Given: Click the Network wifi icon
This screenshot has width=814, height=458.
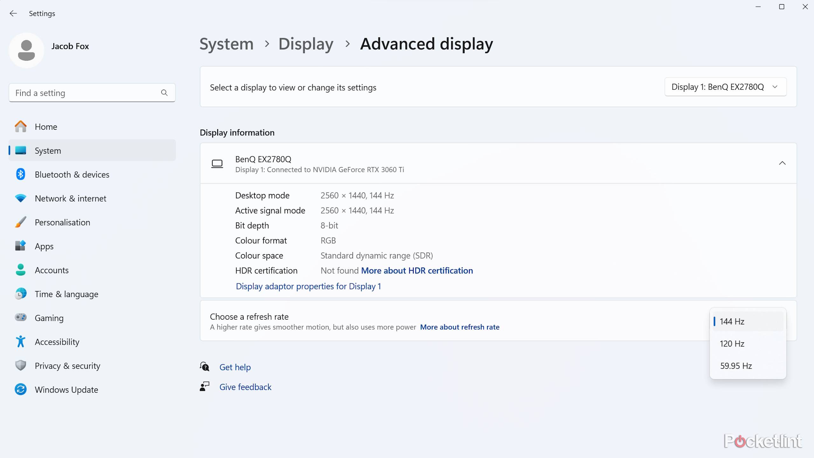Looking at the screenshot, I should click(x=21, y=198).
